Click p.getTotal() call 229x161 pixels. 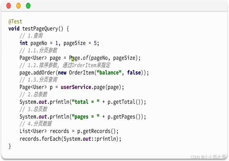(125, 102)
